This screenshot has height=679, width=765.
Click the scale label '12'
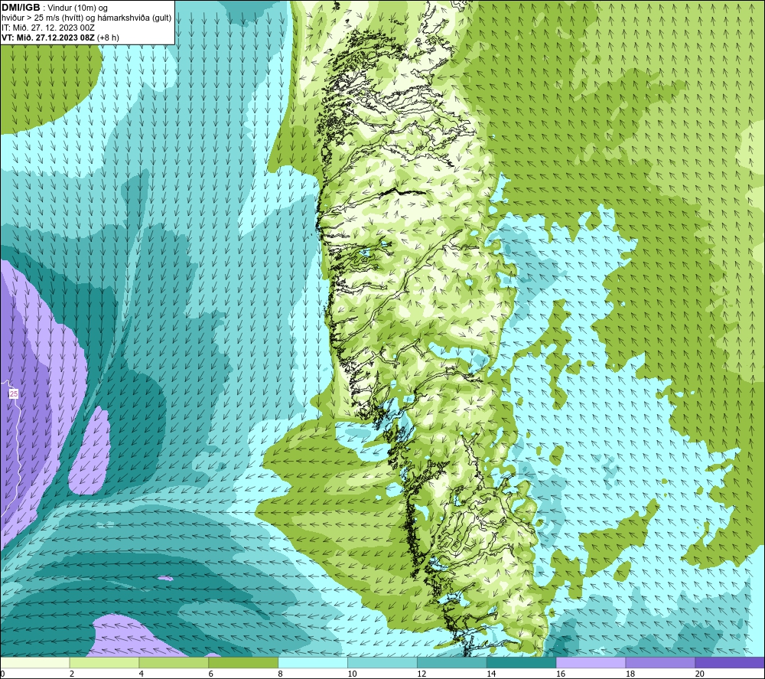click(422, 674)
